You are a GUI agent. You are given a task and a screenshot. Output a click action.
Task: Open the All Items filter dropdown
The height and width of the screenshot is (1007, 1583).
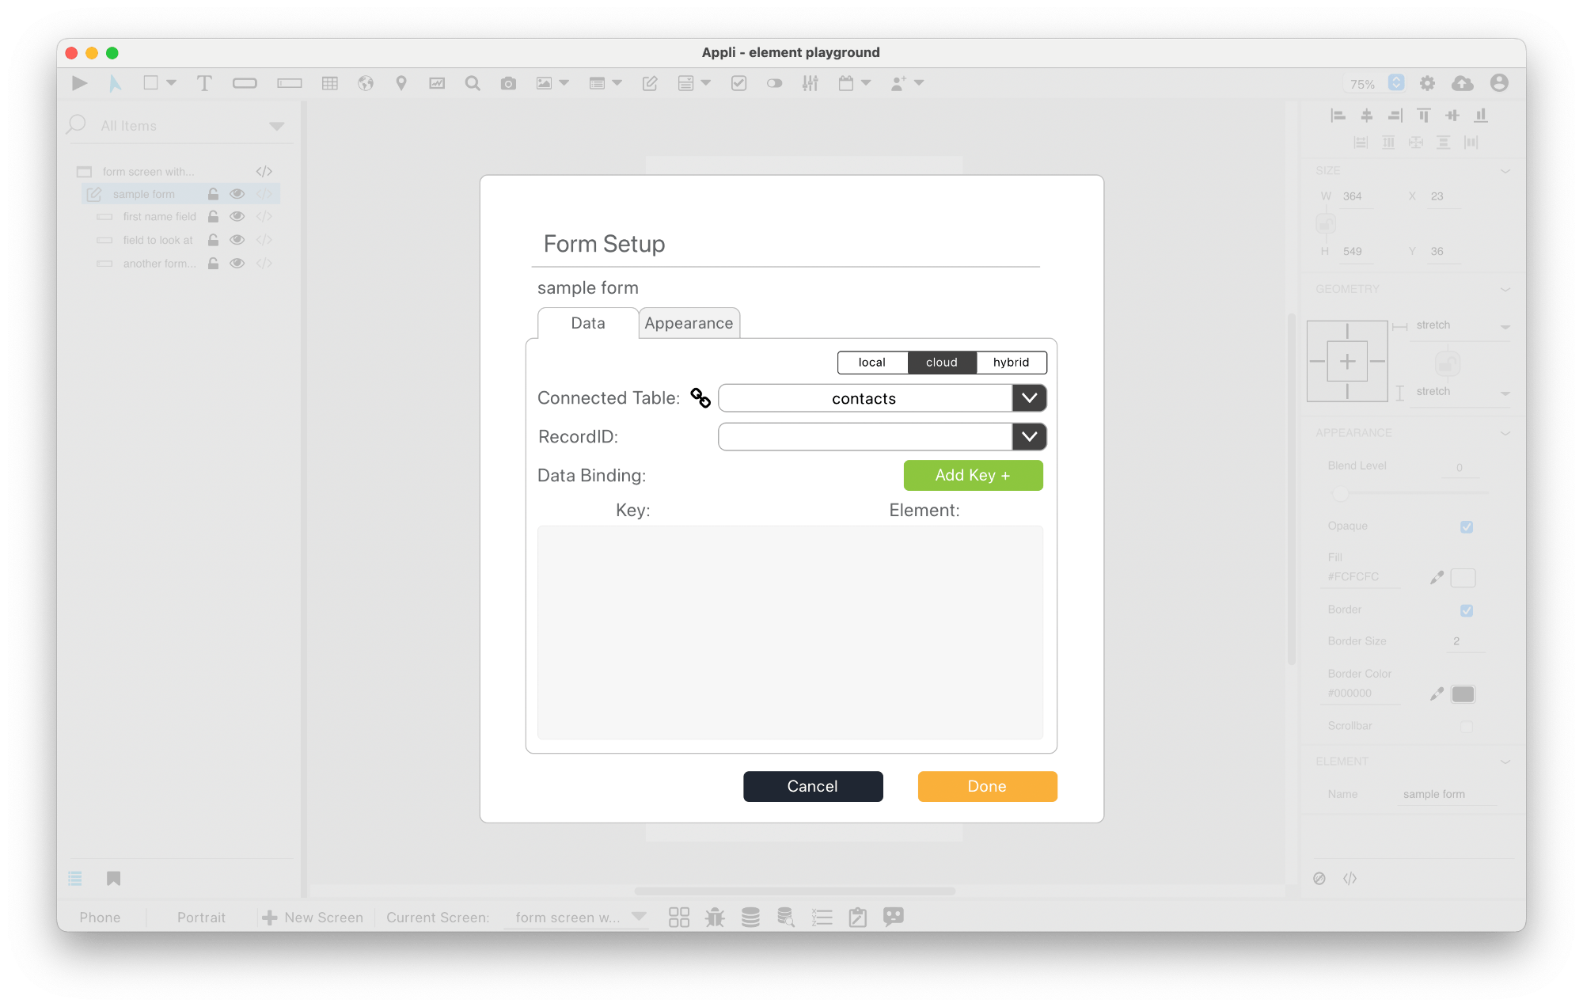(x=276, y=126)
